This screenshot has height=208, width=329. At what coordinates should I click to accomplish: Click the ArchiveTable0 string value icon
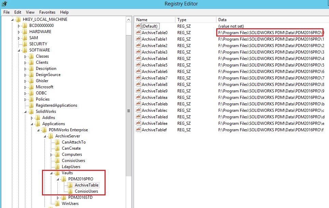138,33
